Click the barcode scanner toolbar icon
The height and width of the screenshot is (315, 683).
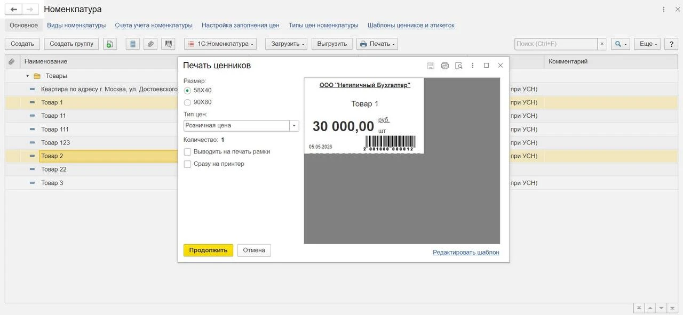coord(169,44)
